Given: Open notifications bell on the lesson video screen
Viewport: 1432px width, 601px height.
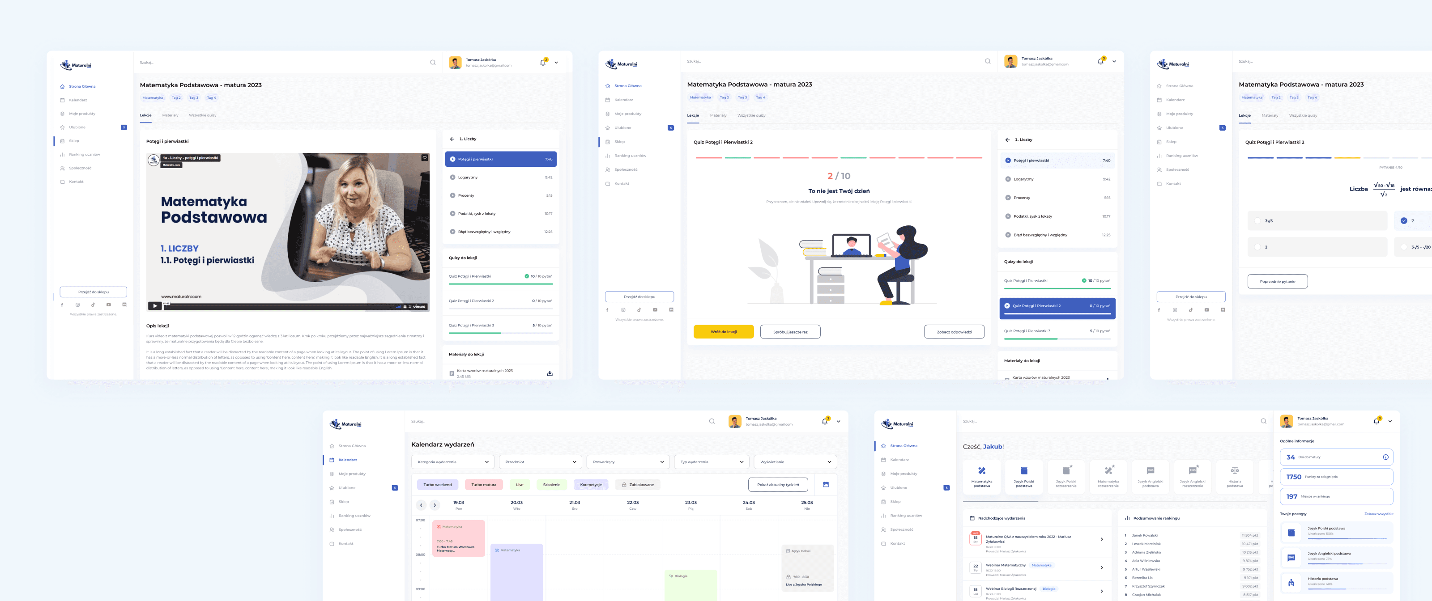Looking at the screenshot, I should pyautogui.click(x=543, y=62).
